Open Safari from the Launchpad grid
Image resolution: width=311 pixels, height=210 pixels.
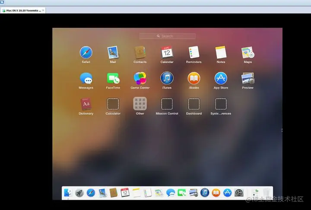pyautogui.click(x=86, y=52)
